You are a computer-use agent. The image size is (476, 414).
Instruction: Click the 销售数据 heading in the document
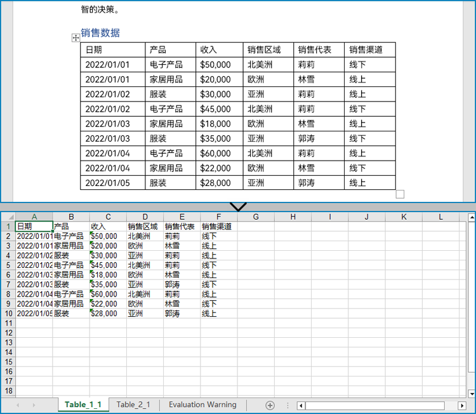100,33
